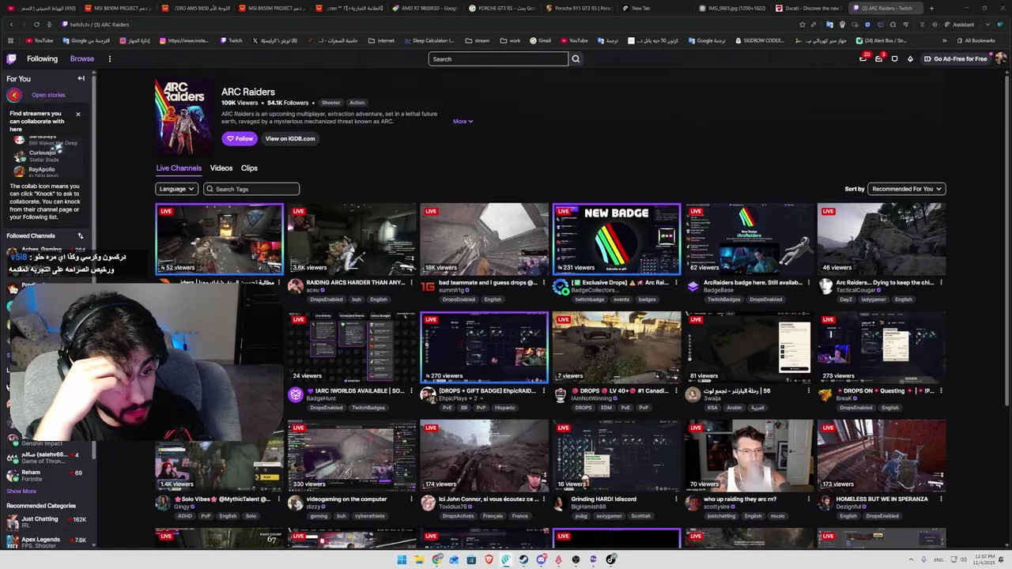Open the Twitch home logo
The image size is (1012, 569).
[11, 58]
